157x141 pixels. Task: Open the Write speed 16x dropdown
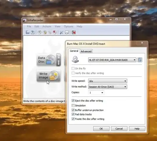(108, 81)
